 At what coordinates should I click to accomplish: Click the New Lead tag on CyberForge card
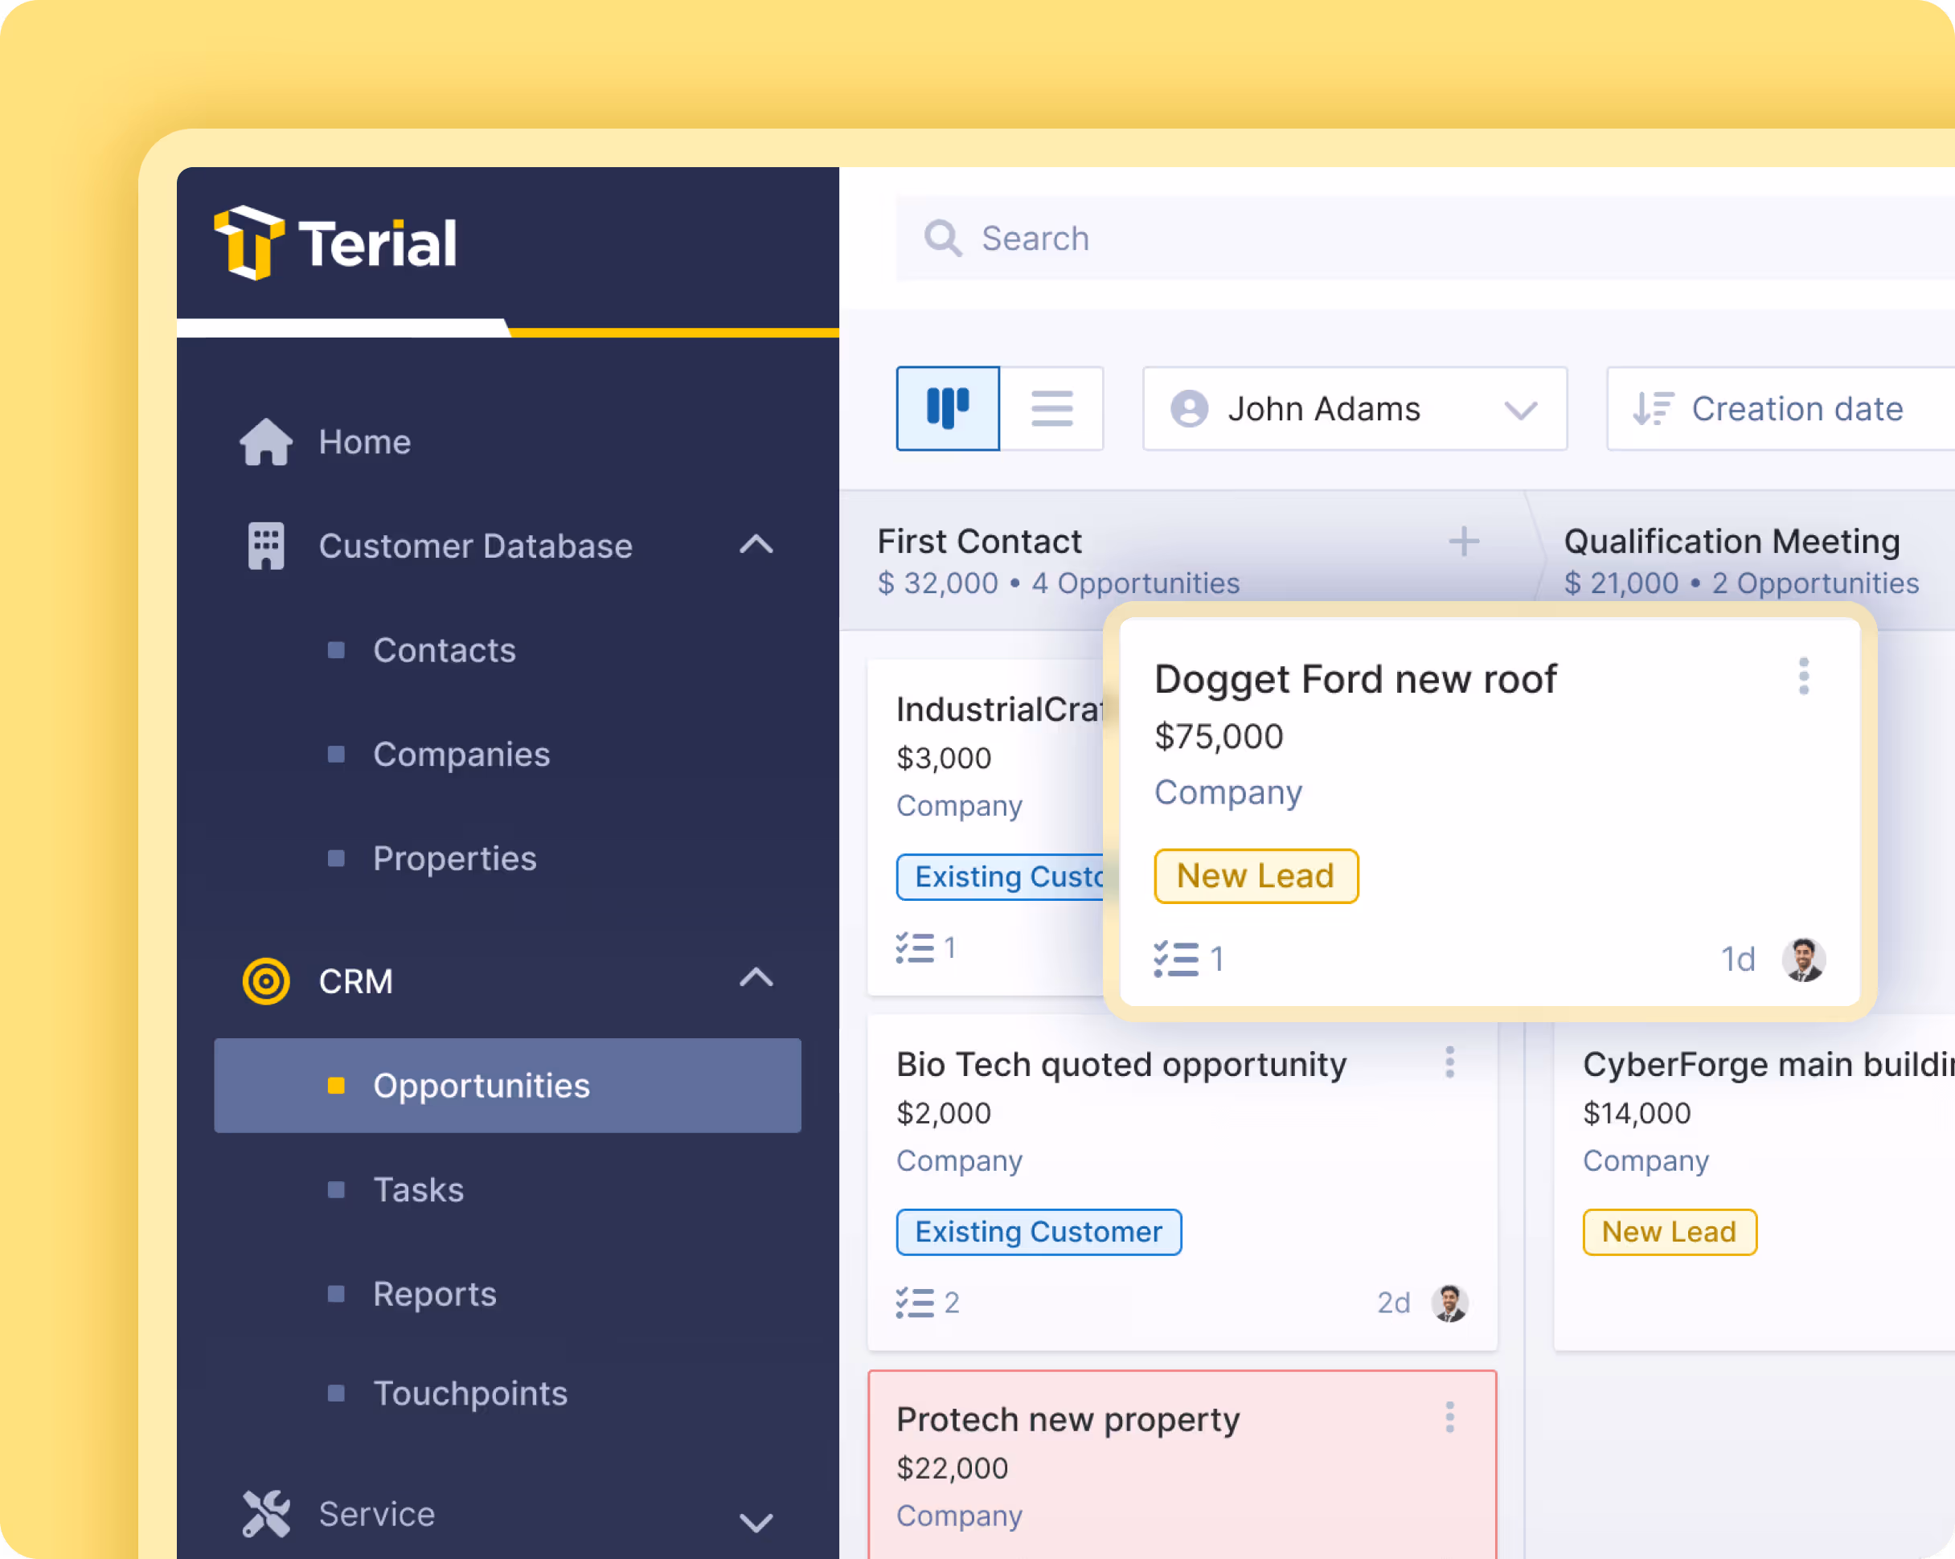[x=1669, y=1232]
